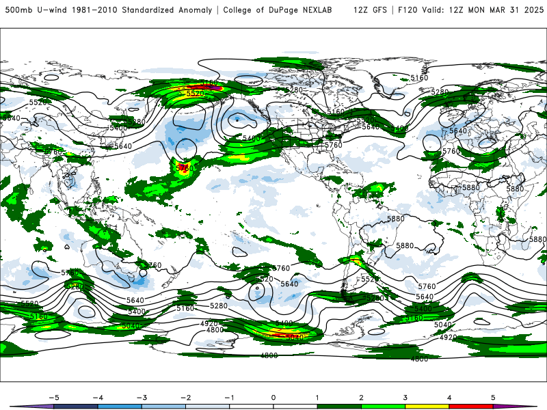Click the 'College of DuPage NEXLAB' text

278,10
